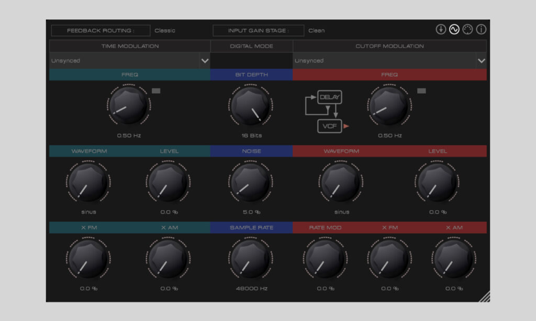
Task: Click the Time Modulation dropdown chevron
Action: pos(205,61)
